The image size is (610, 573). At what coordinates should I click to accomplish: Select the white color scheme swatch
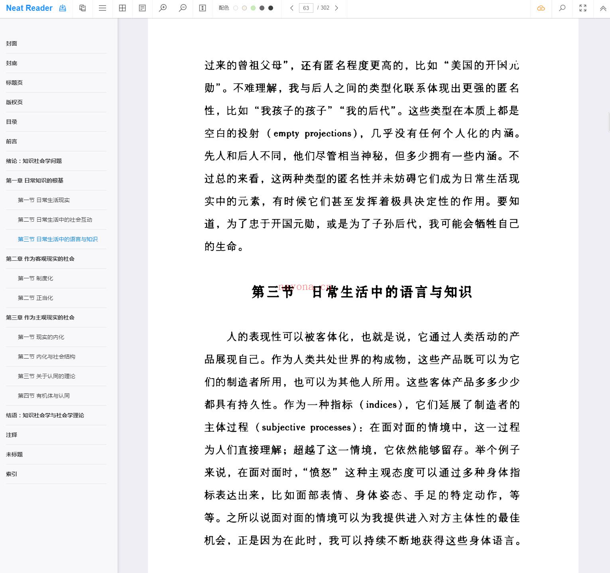(236, 8)
